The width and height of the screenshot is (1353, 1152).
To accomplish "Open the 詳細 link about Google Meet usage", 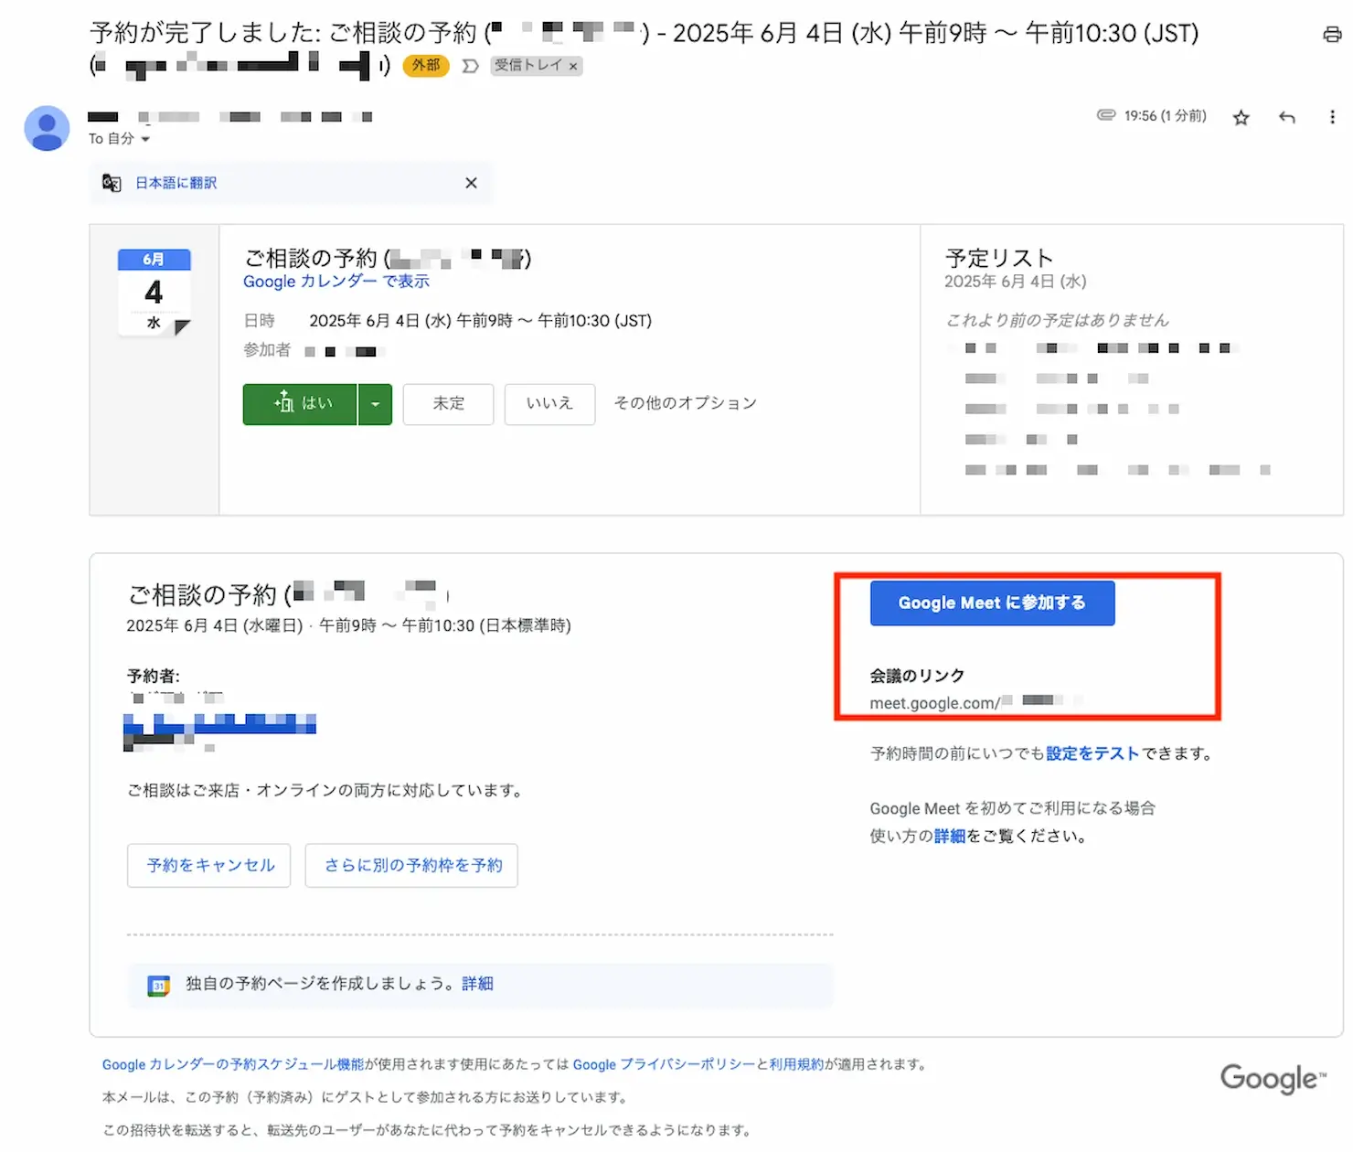I will click(x=950, y=836).
